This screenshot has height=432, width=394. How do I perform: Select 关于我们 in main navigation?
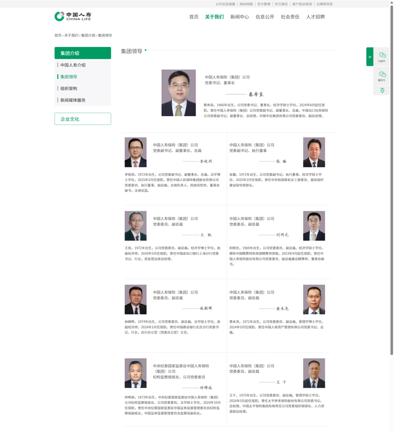(214, 17)
